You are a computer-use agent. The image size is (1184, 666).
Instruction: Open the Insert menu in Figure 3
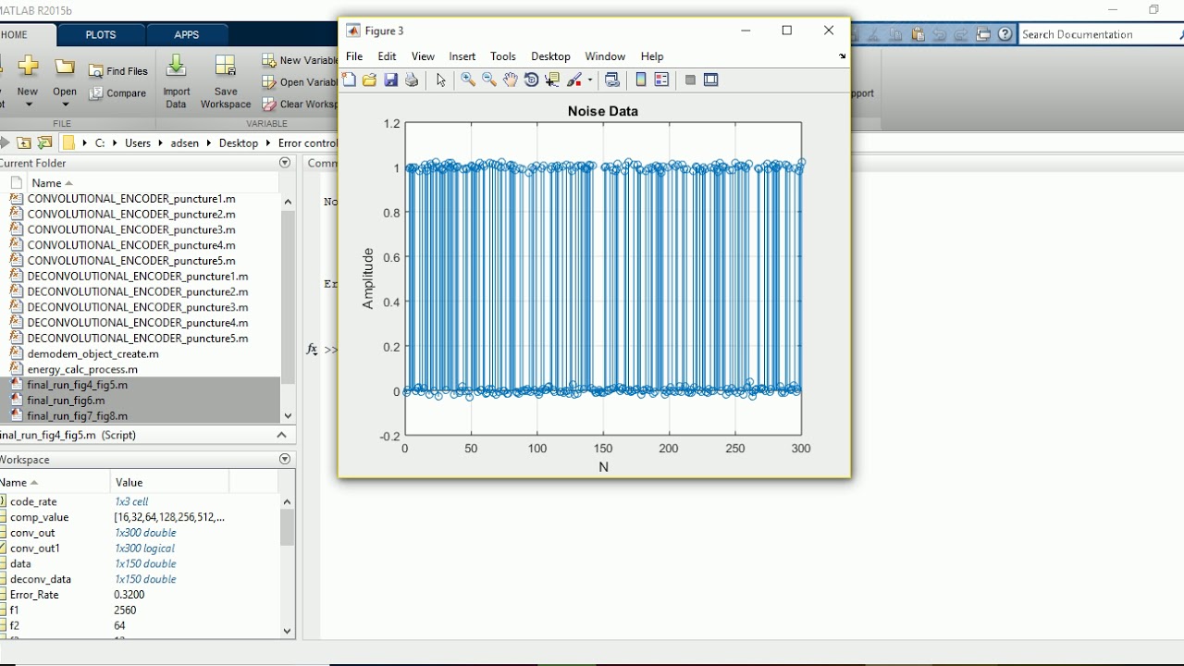(x=462, y=56)
